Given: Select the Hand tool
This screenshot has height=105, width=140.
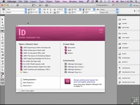Looking at the screenshot, I should pos(2,67).
